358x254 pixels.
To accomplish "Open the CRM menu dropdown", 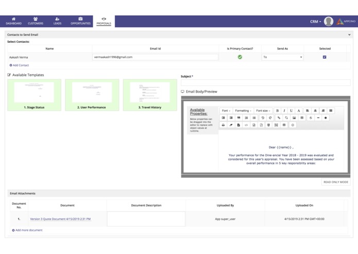I will [316, 22].
